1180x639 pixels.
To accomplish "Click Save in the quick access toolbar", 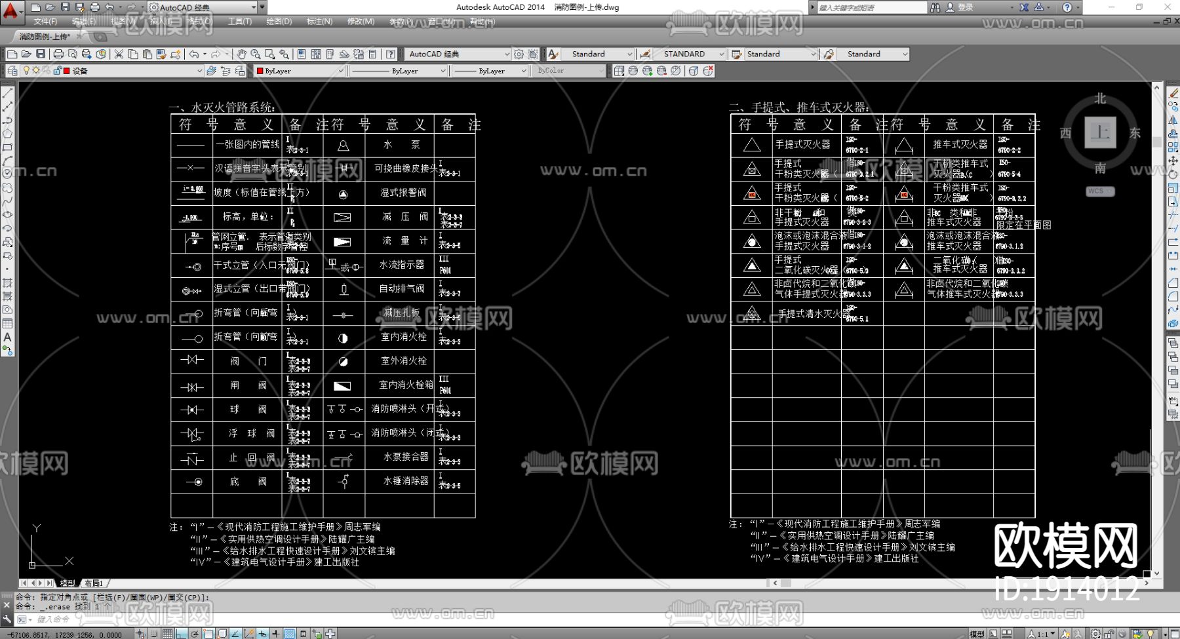I will click(65, 7).
